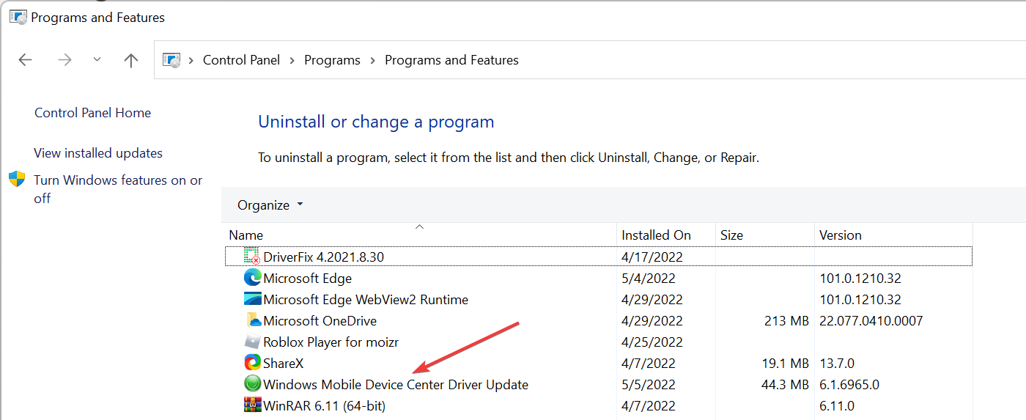Sort by Installed On column header

tap(665, 235)
